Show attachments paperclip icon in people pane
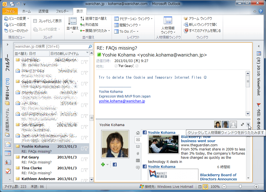 [138, 154]
